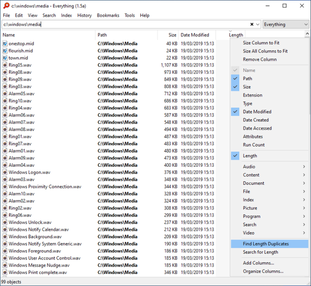
Task: Click the Ring02.wav audio file icon
Action: click(5, 208)
